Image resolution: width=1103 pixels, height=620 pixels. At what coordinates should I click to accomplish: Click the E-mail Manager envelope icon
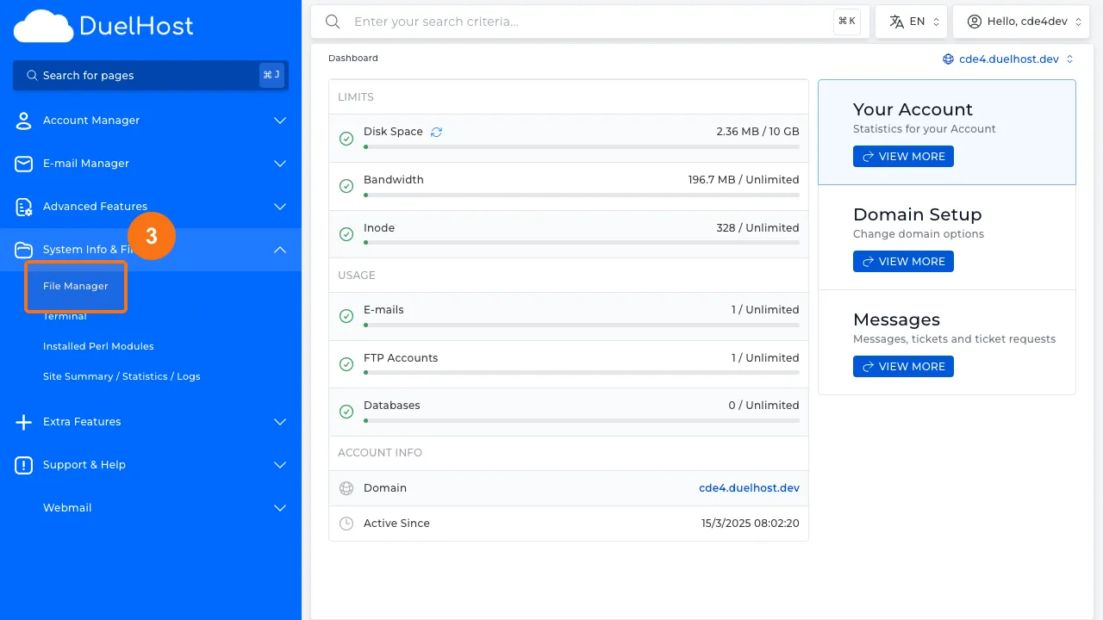23,164
